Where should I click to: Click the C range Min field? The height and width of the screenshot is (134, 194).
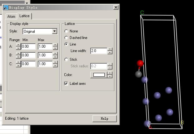coord(28,64)
